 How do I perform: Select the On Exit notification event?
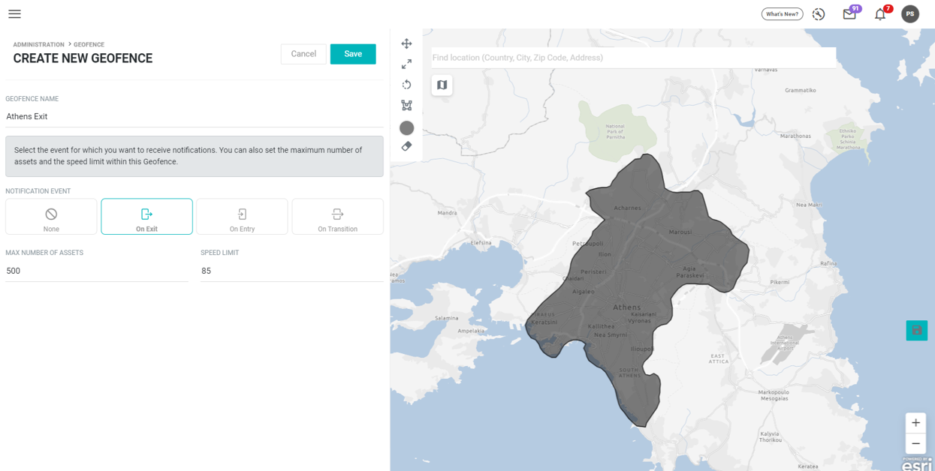(x=146, y=217)
